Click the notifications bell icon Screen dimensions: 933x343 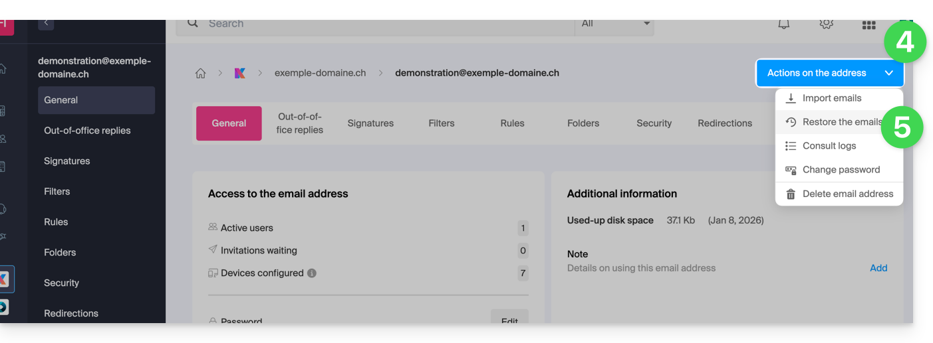[x=784, y=24]
